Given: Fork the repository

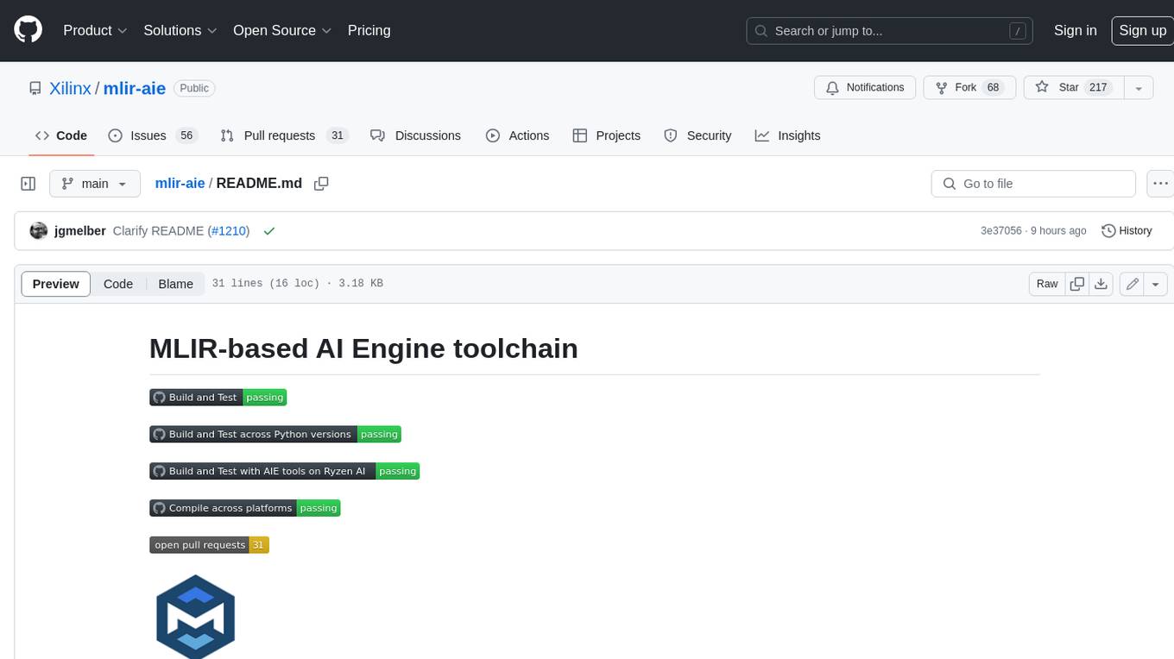Looking at the screenshot, I should (969, 87).
